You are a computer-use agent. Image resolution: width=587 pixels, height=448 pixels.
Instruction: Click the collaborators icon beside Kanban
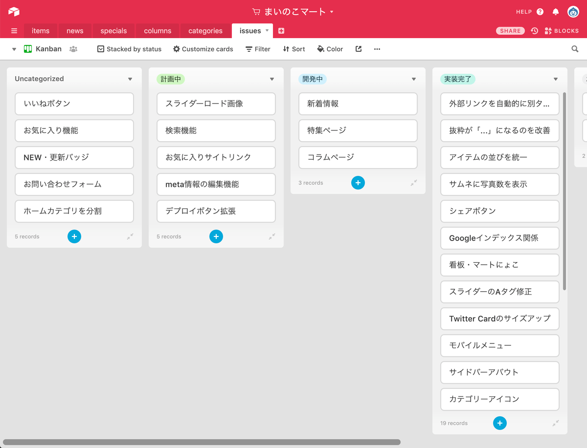coord(73,49)
